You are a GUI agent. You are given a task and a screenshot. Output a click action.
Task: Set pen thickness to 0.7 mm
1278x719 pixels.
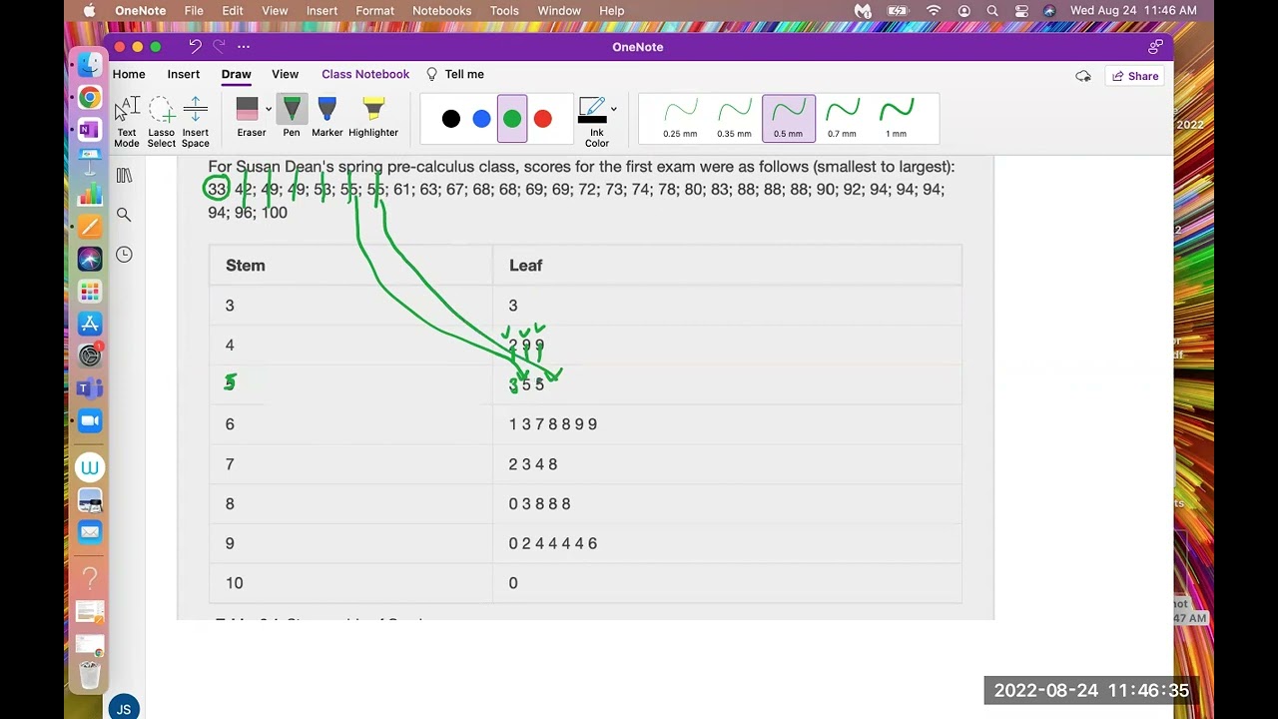click(842, 119)
